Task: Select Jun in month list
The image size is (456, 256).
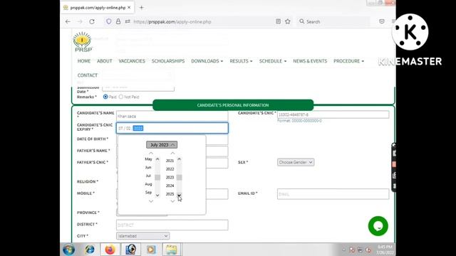Action: point(148,168)
